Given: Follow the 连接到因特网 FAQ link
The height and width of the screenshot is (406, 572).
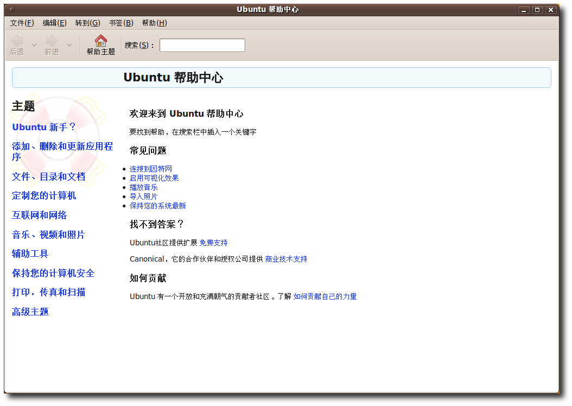Looking at the screenshot, I should [x=151, y=169].
